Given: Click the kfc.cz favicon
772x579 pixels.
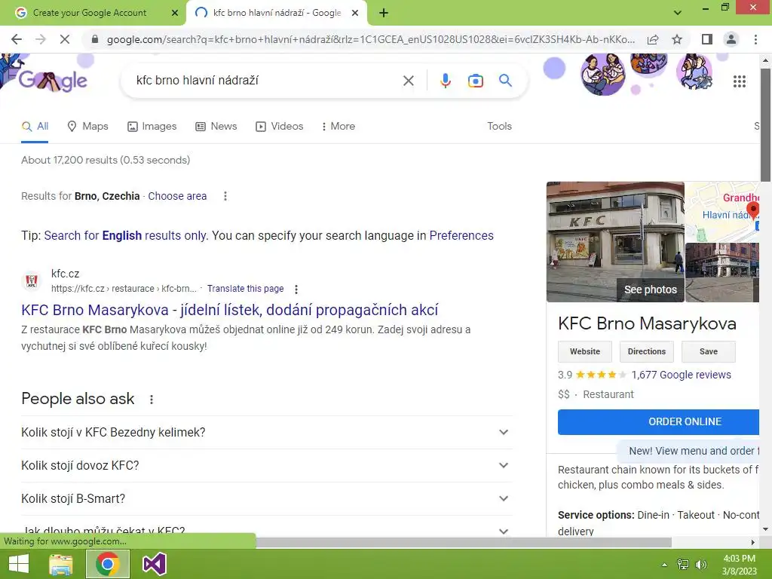Looking at the screenshot, I should point(32,280).
